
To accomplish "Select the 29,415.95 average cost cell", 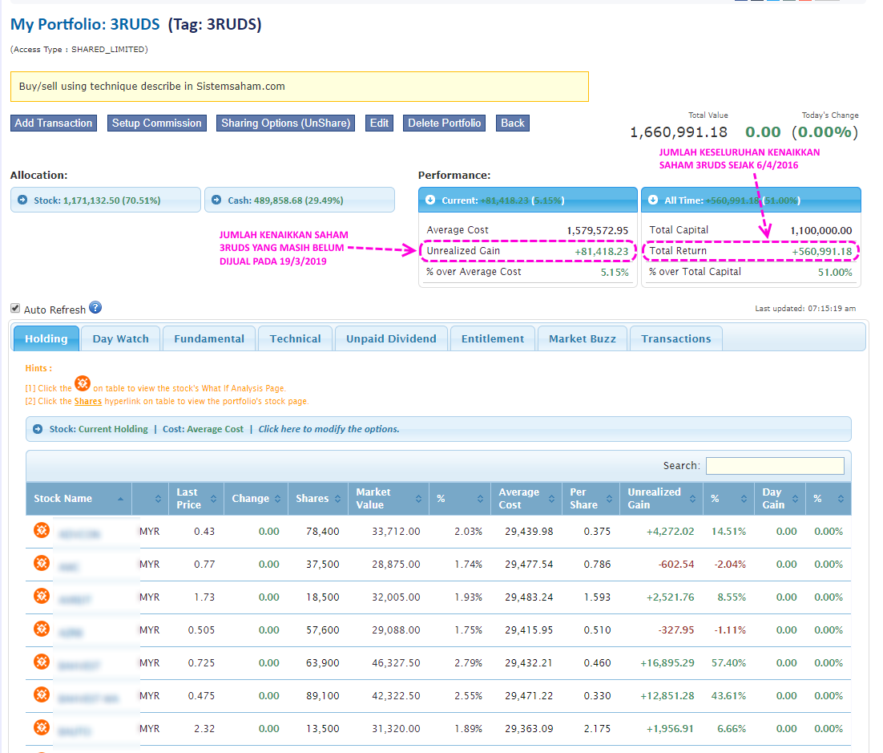I will tap(529, 630).
